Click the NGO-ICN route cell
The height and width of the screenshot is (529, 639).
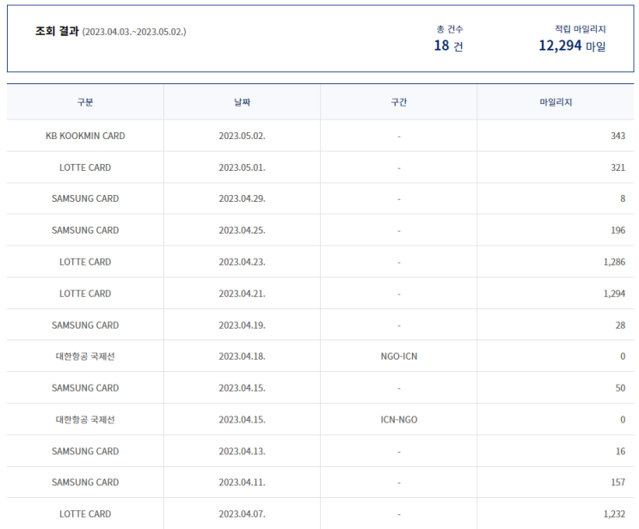399,356
